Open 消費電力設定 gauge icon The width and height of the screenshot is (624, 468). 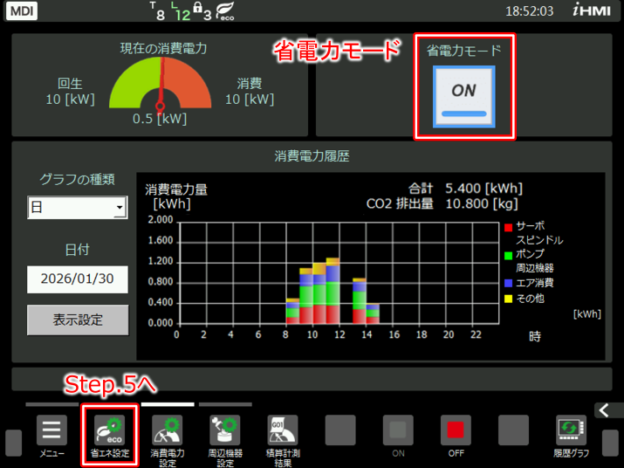pos(168,430)
